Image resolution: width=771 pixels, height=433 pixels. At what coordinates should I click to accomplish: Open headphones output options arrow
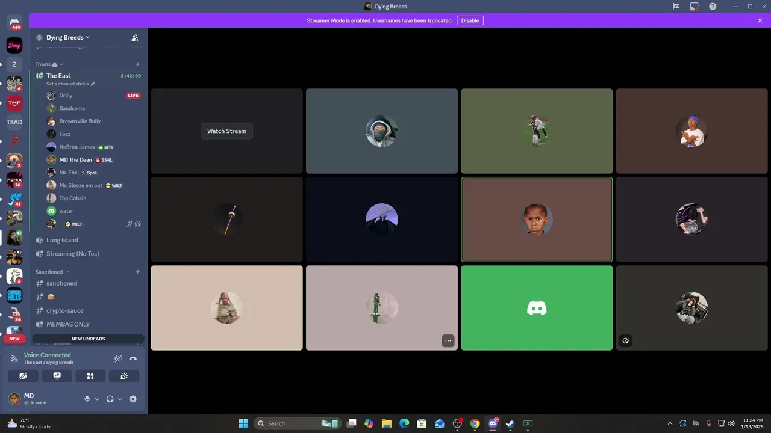[120, 399]
